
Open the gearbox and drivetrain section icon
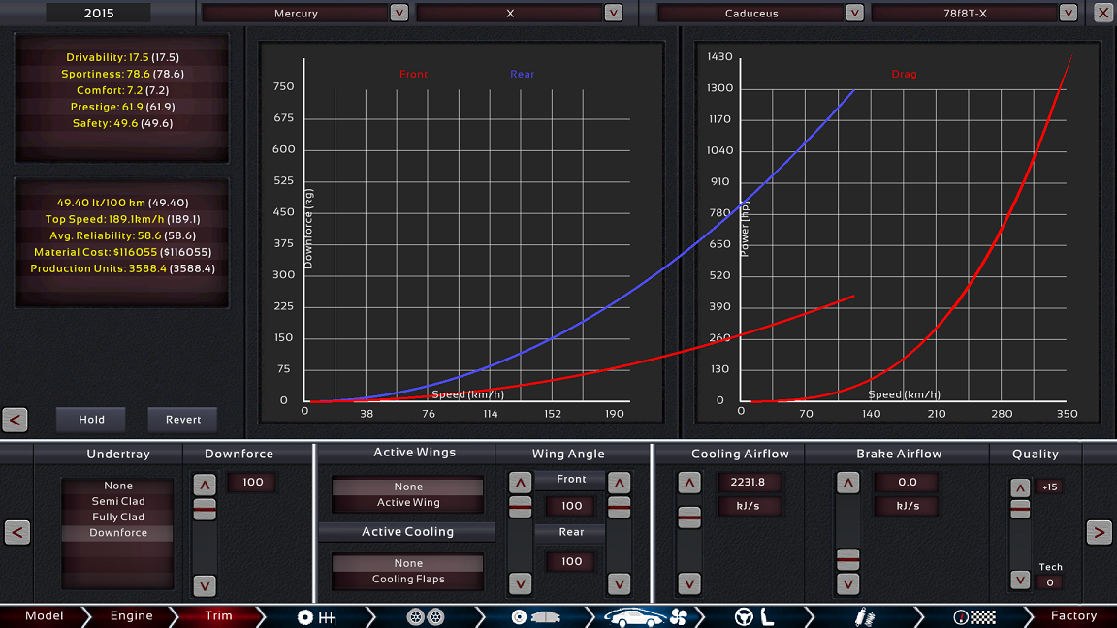click(317, 616)
